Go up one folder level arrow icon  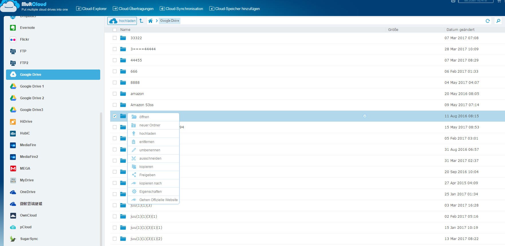(141, 21)
